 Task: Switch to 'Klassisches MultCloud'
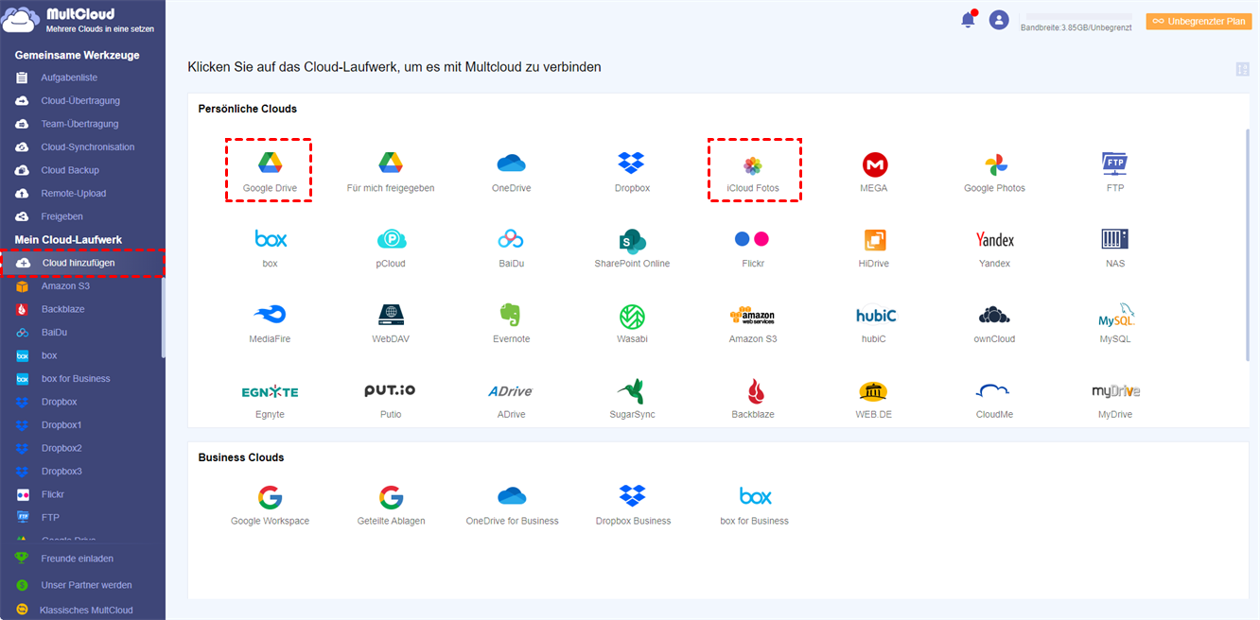[x=86, y=611]
